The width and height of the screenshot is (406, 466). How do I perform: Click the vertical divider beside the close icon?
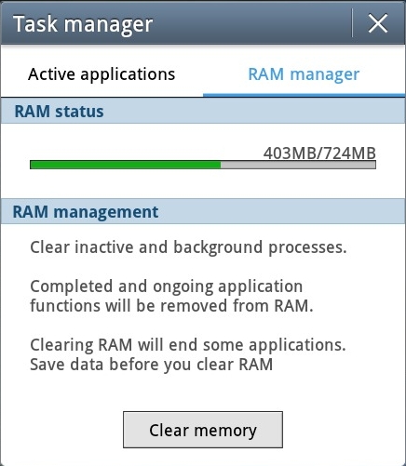pos(352,23)
